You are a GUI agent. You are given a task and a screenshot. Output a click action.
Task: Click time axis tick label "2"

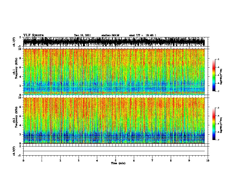60,160
